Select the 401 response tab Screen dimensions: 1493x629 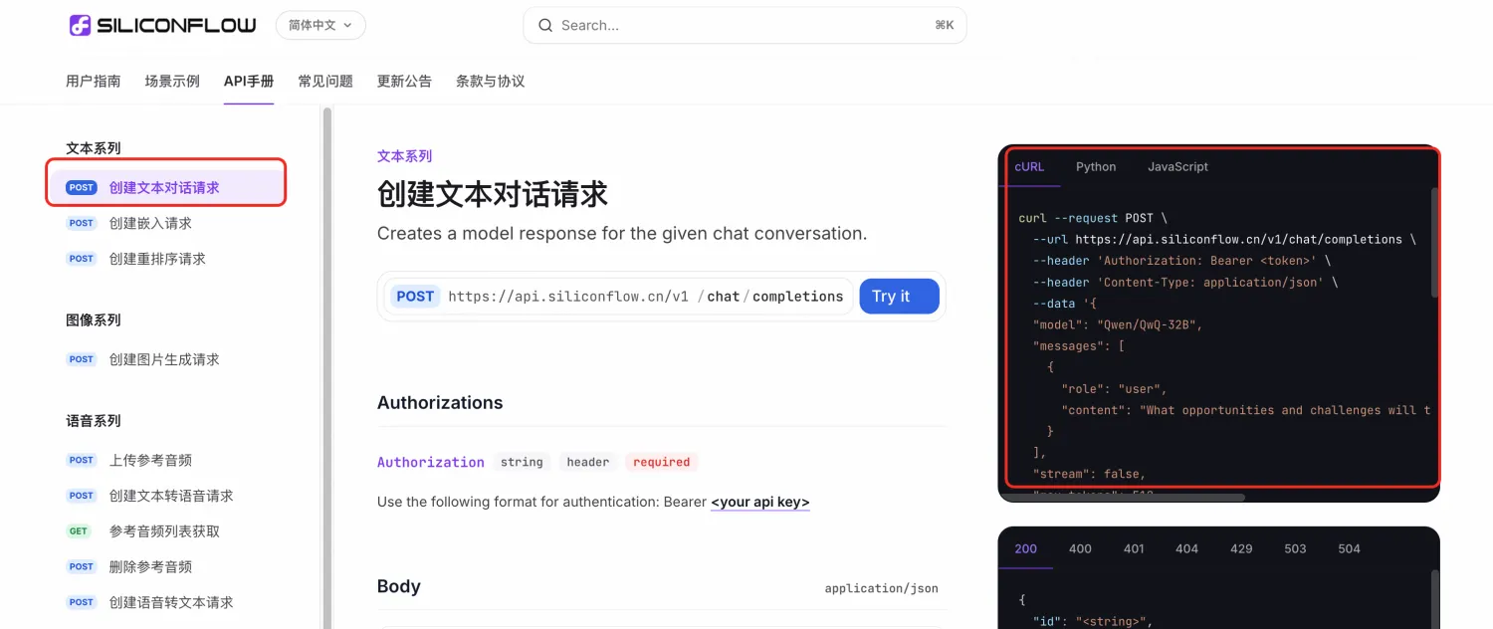click(x=1134, y=548)
